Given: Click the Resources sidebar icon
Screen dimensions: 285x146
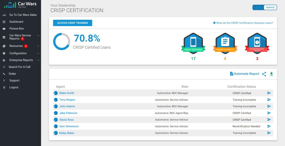Looking at the screenshot, I should pyautogui.click(x=4, y=46).
